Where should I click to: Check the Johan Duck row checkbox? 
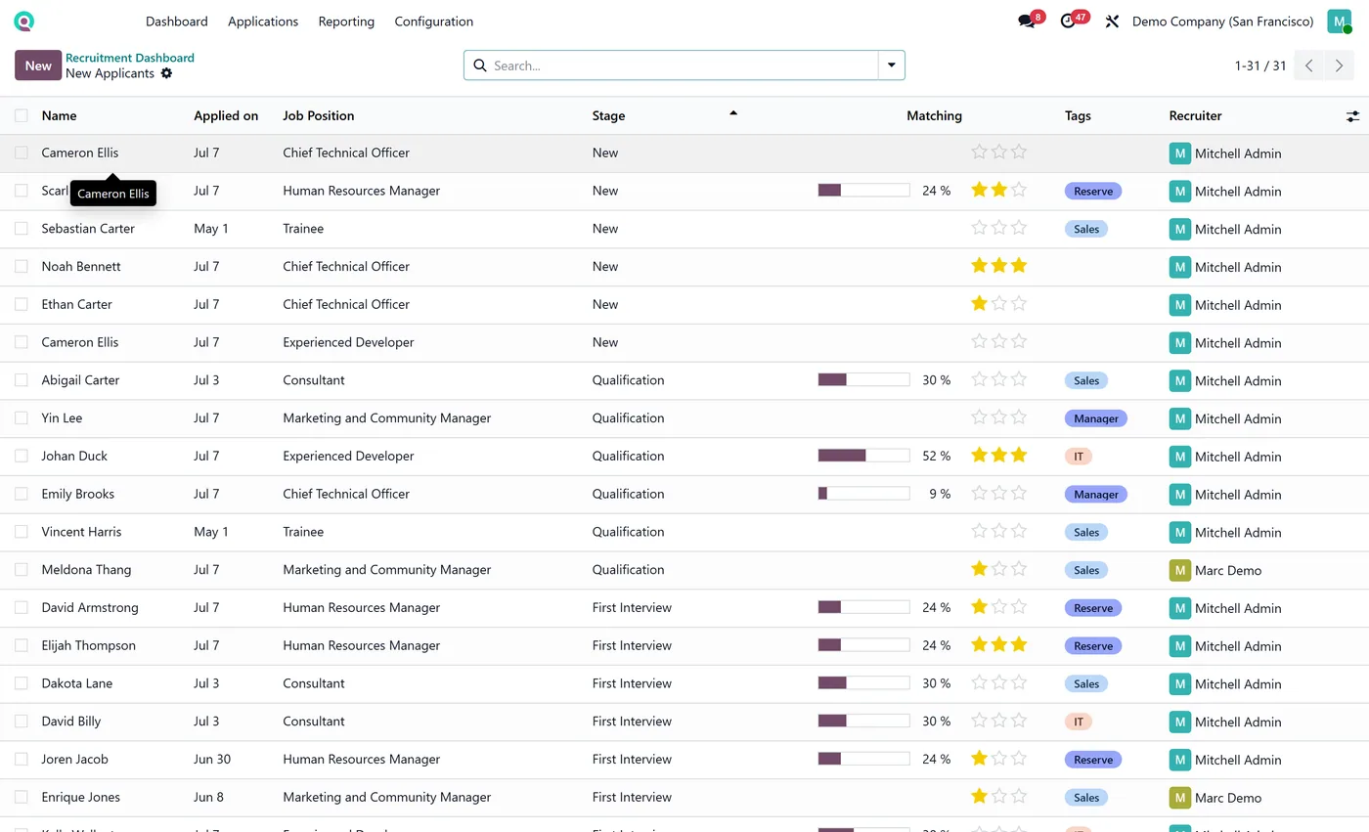point(22,456)
